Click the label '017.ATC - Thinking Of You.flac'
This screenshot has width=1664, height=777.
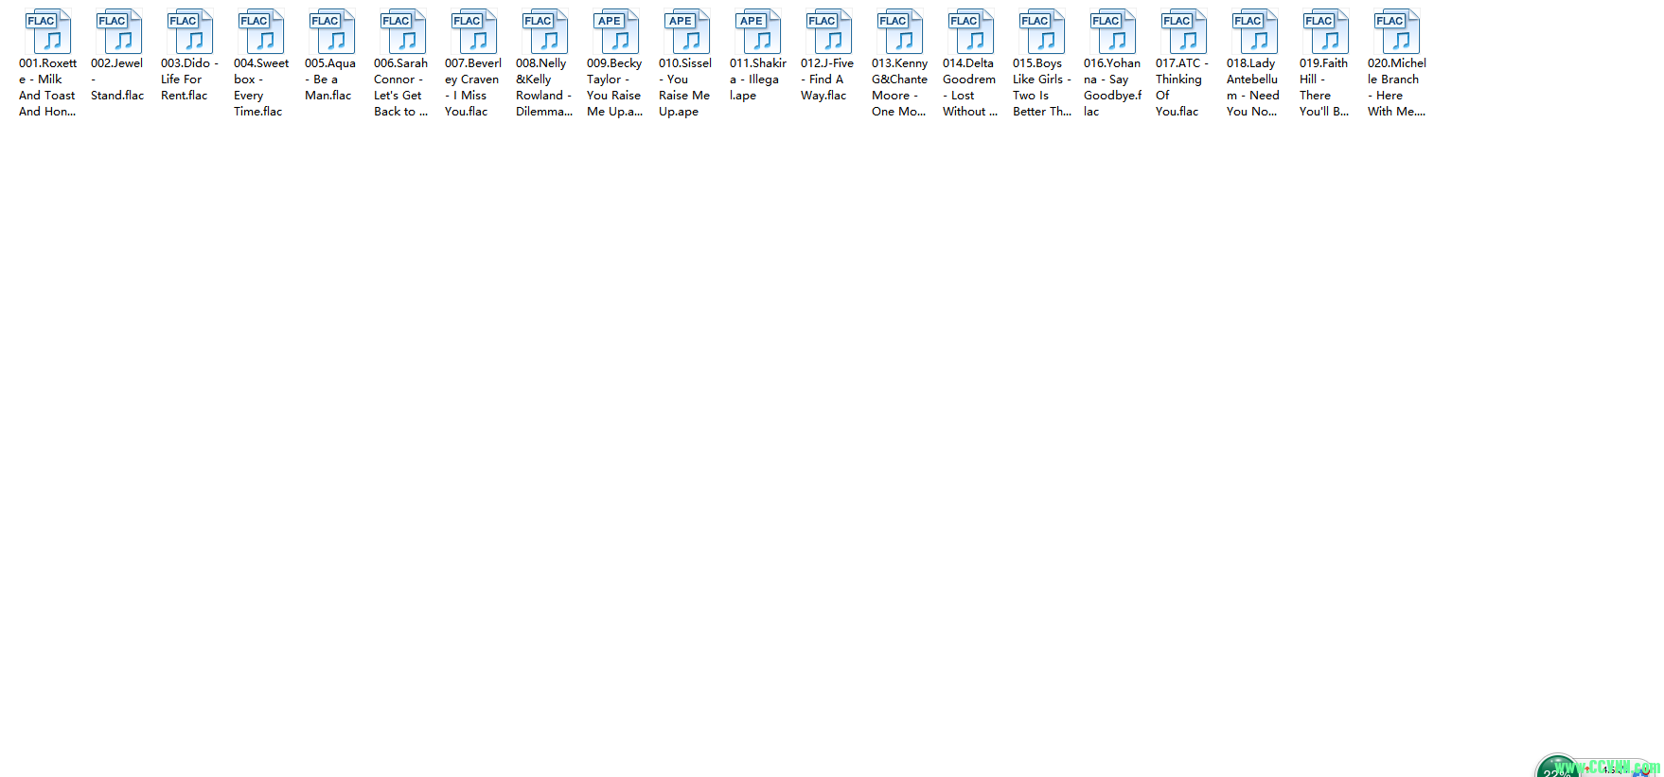[x=1182, y=87]
